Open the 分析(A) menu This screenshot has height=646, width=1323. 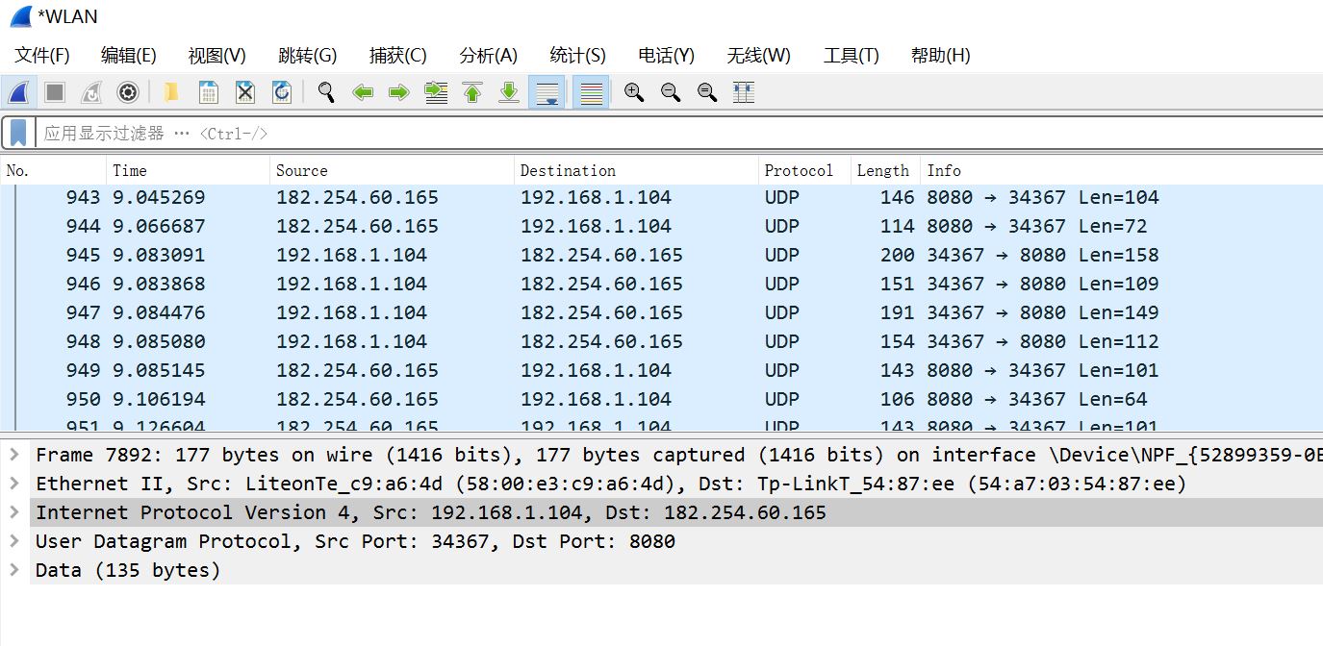[x=488, y=56]
